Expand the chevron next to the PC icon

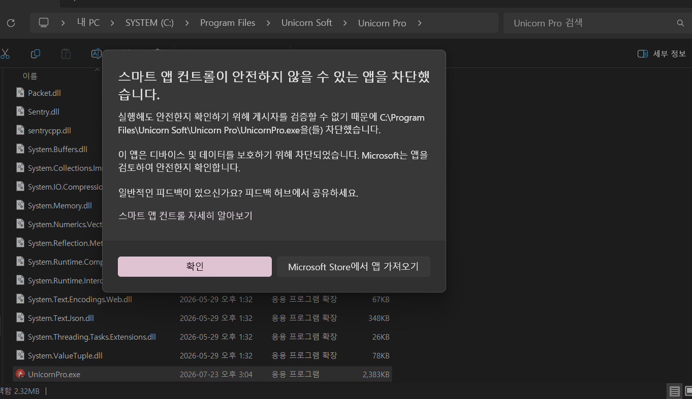[64, 23]
